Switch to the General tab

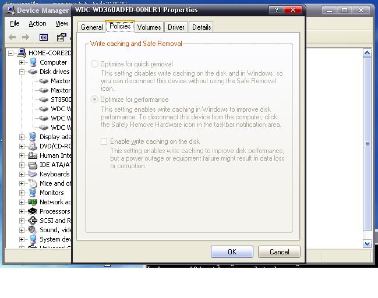click(x=91, y=27)
